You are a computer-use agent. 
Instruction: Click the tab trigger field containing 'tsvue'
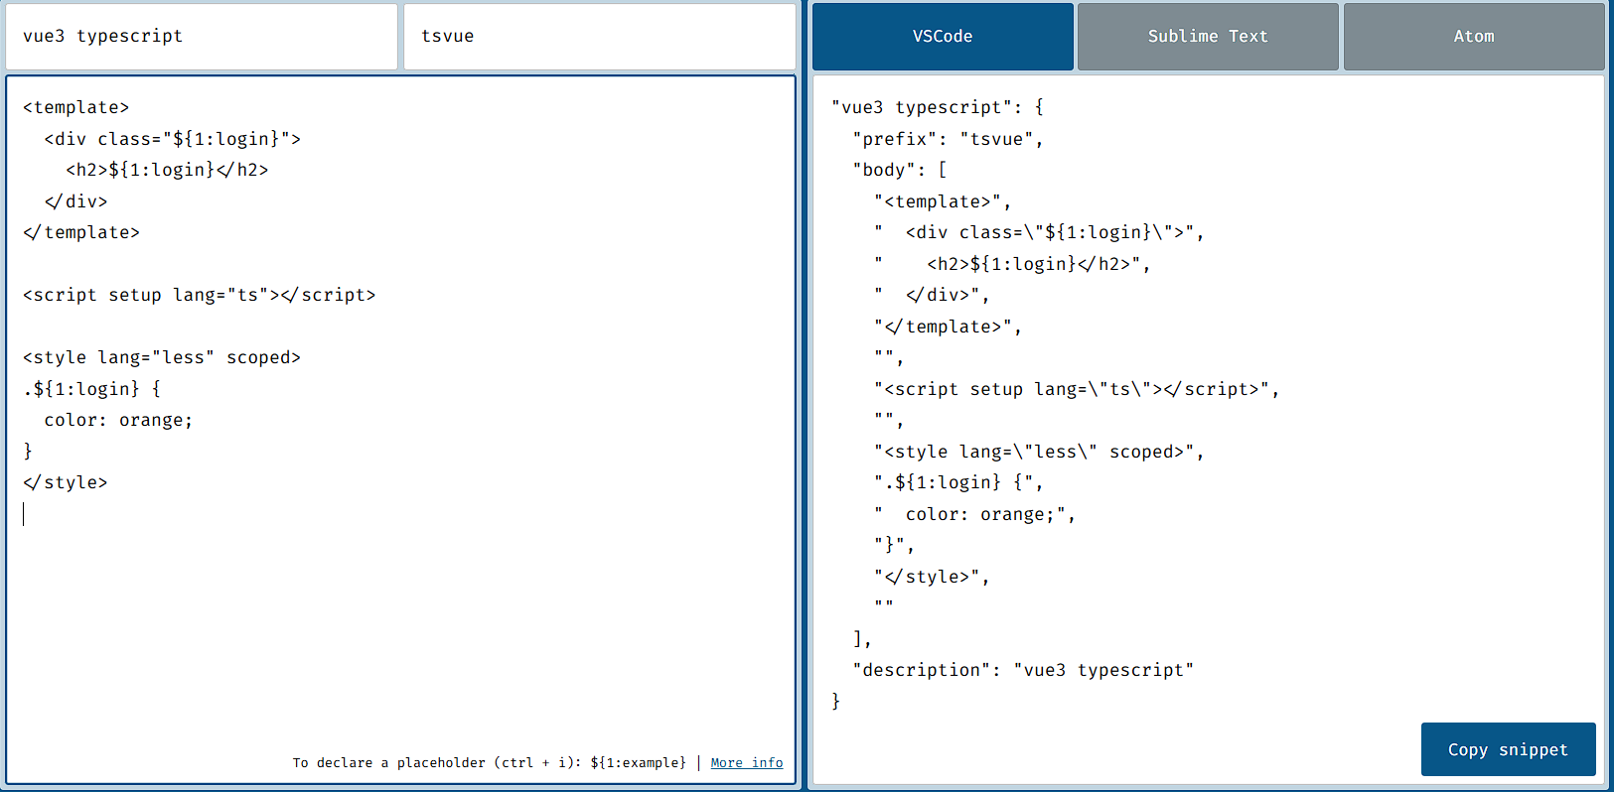point(600,37)
